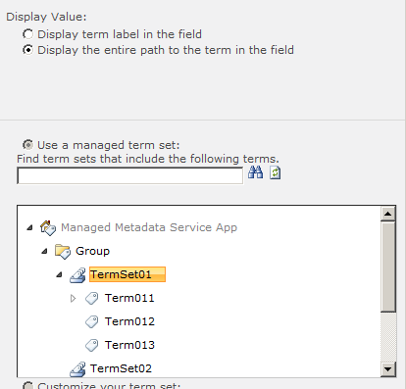The width and height of the screenshot is (406, 389).
Task: Click the TermSet02 term set icon
Action: pos(77,369)
